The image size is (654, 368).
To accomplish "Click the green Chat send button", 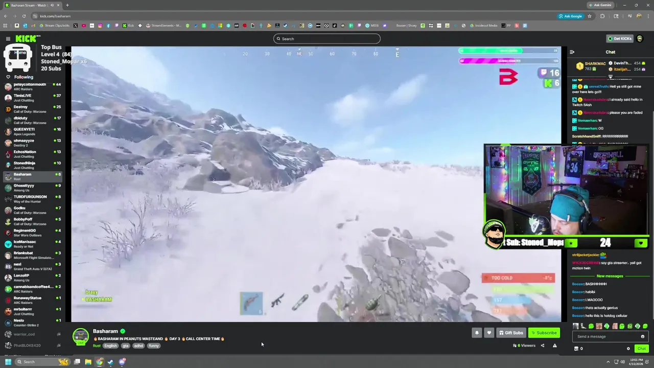I will pyautogui.click(x=641, y=349).
